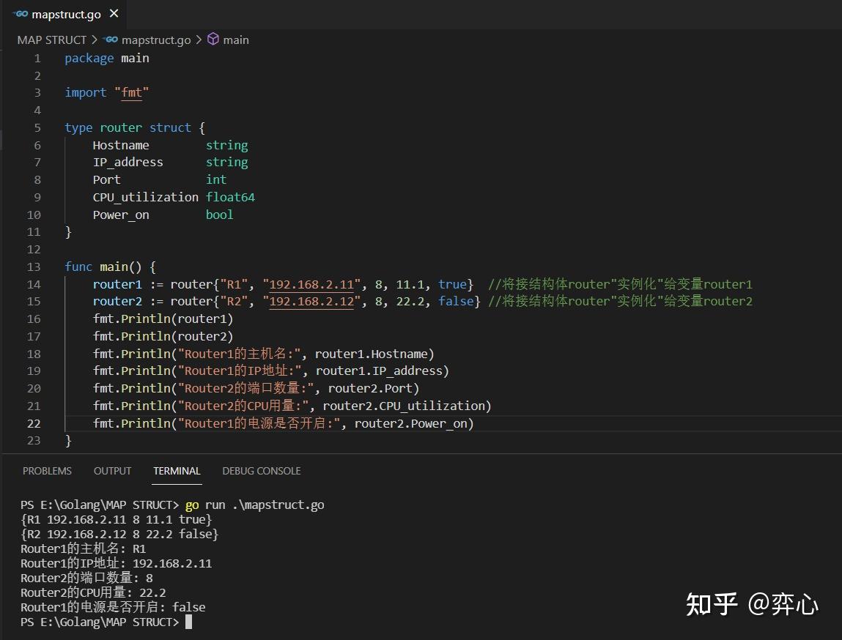This screenshot has height=640, width=842.
Task: Click the underlined IP address 192.168.2.12
Action: click(311, 301)
